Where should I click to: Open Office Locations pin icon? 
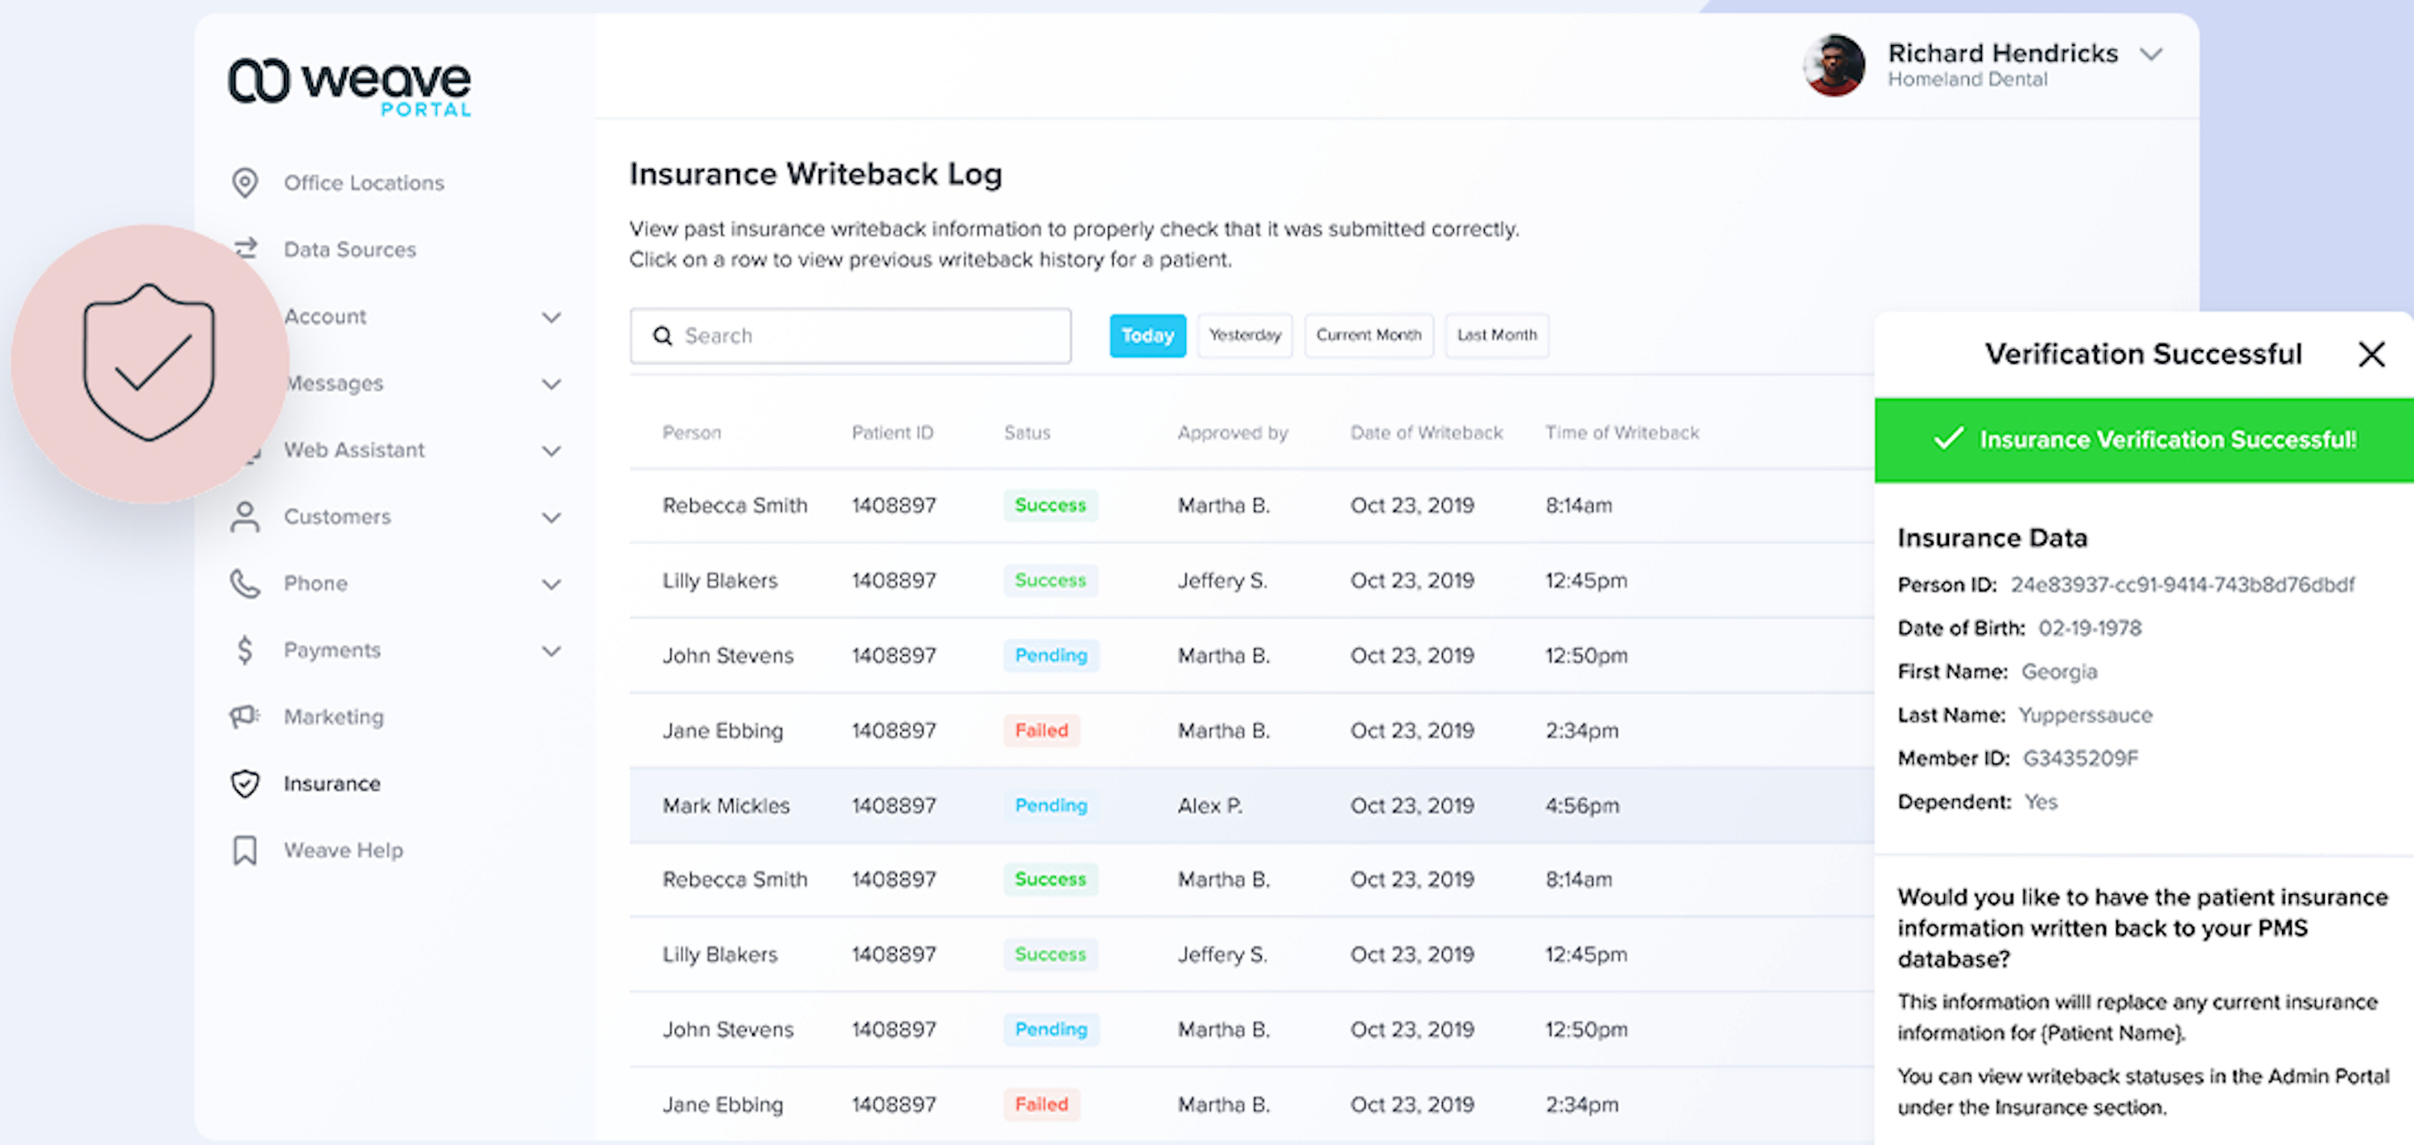coord(245,183)
